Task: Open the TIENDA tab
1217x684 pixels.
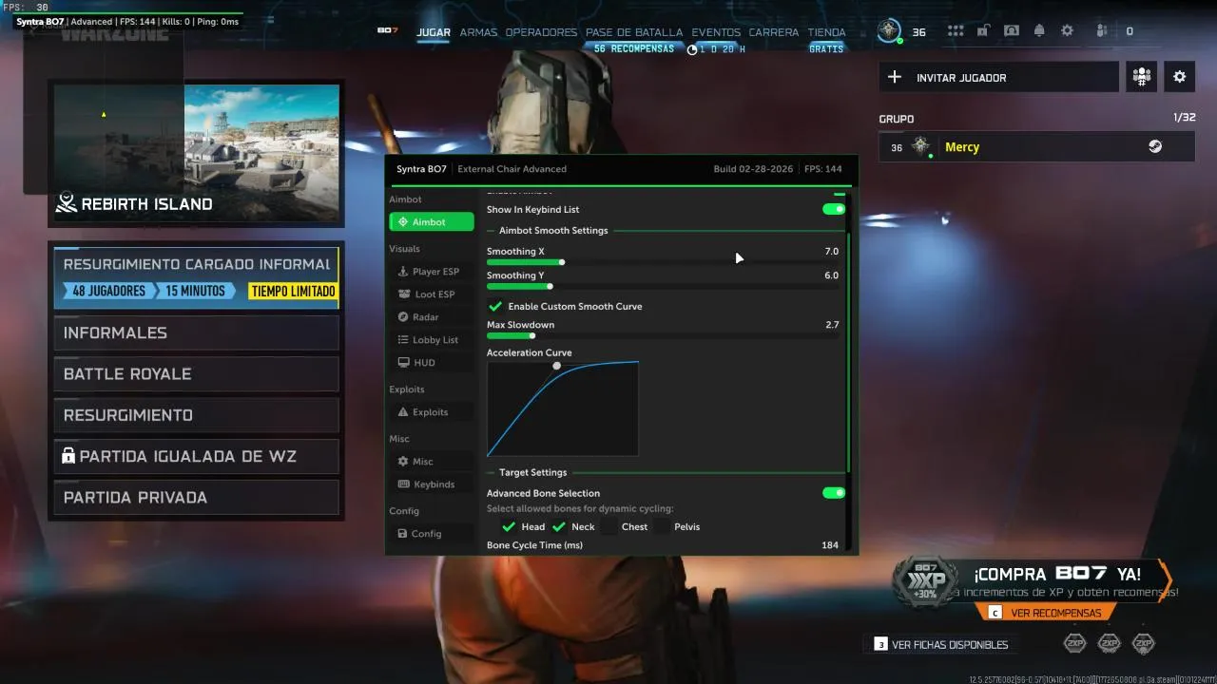Action: [826, 32]
